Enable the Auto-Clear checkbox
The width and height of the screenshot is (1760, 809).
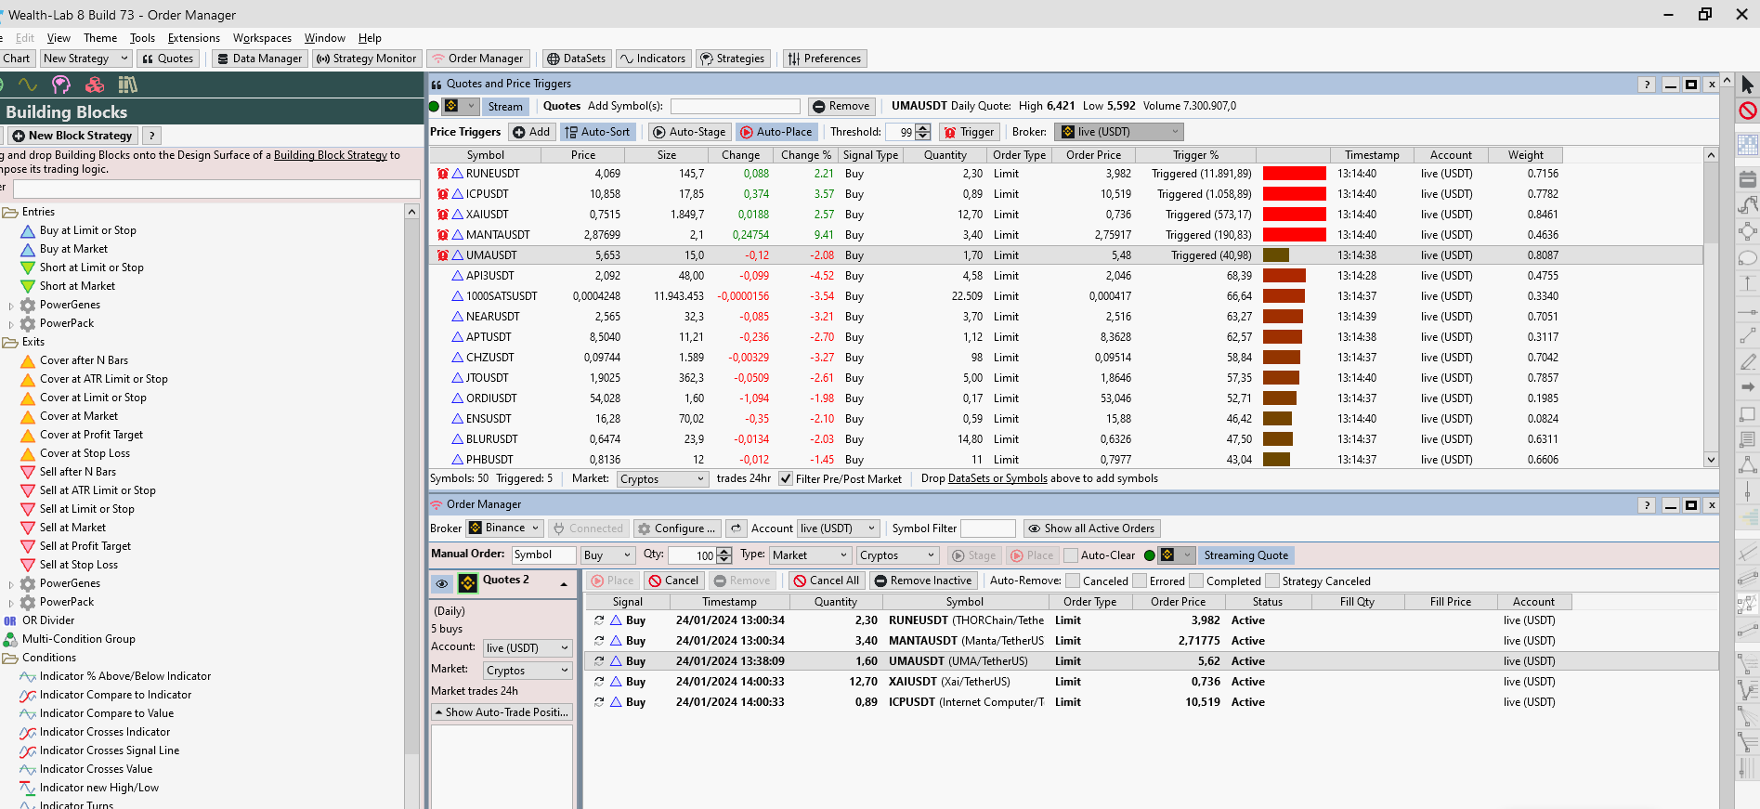pyautogui.click(x=1071, y=555)
